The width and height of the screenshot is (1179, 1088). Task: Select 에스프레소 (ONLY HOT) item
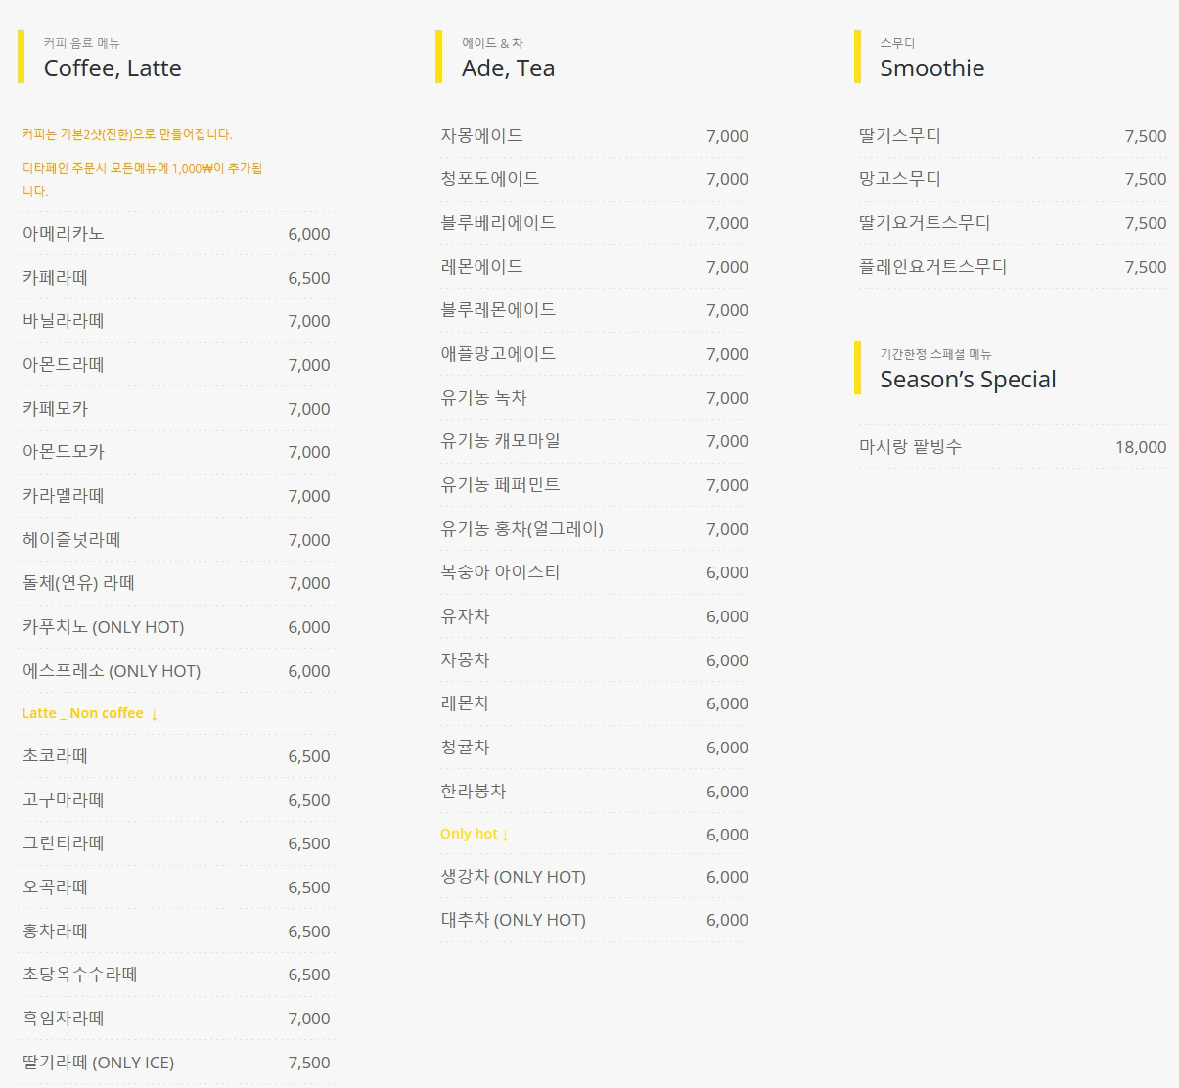pyautogui.click(x=112, y=671)
